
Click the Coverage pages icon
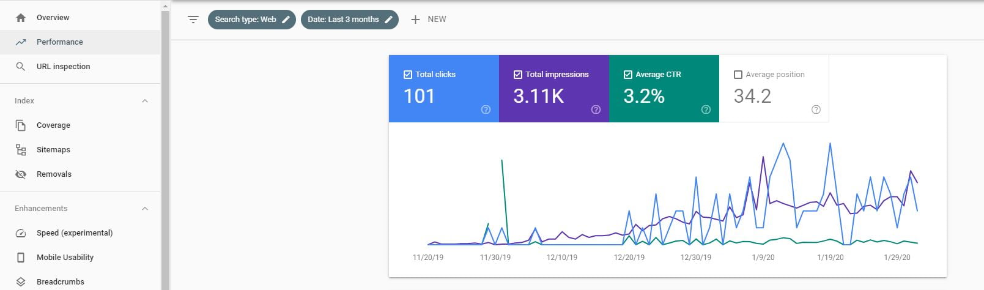21,125
